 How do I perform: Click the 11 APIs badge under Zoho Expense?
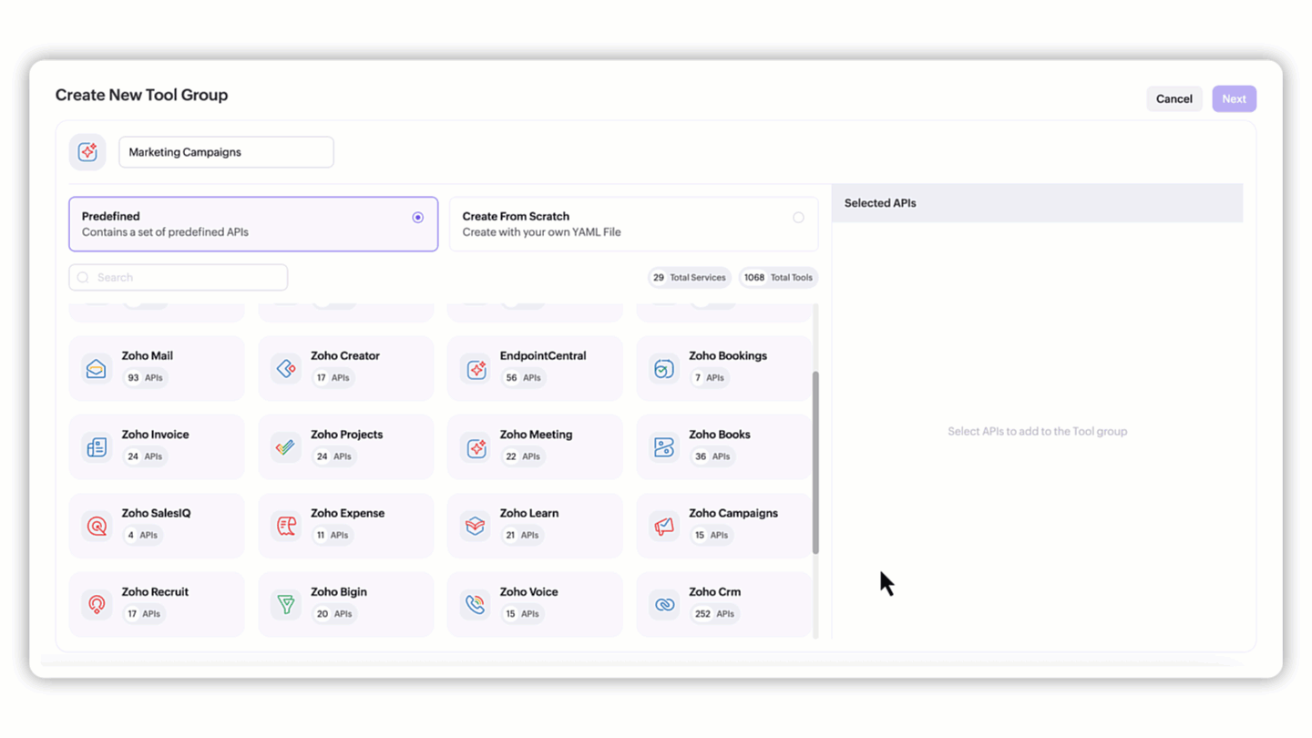point(333,535)
